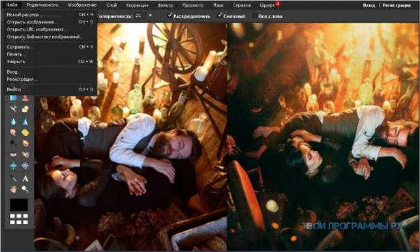Image resolution: width=420 pixels, height=252 pixels.
Task: Choose Открыть URL изображения... entry
Action: (x=50, y=29)
